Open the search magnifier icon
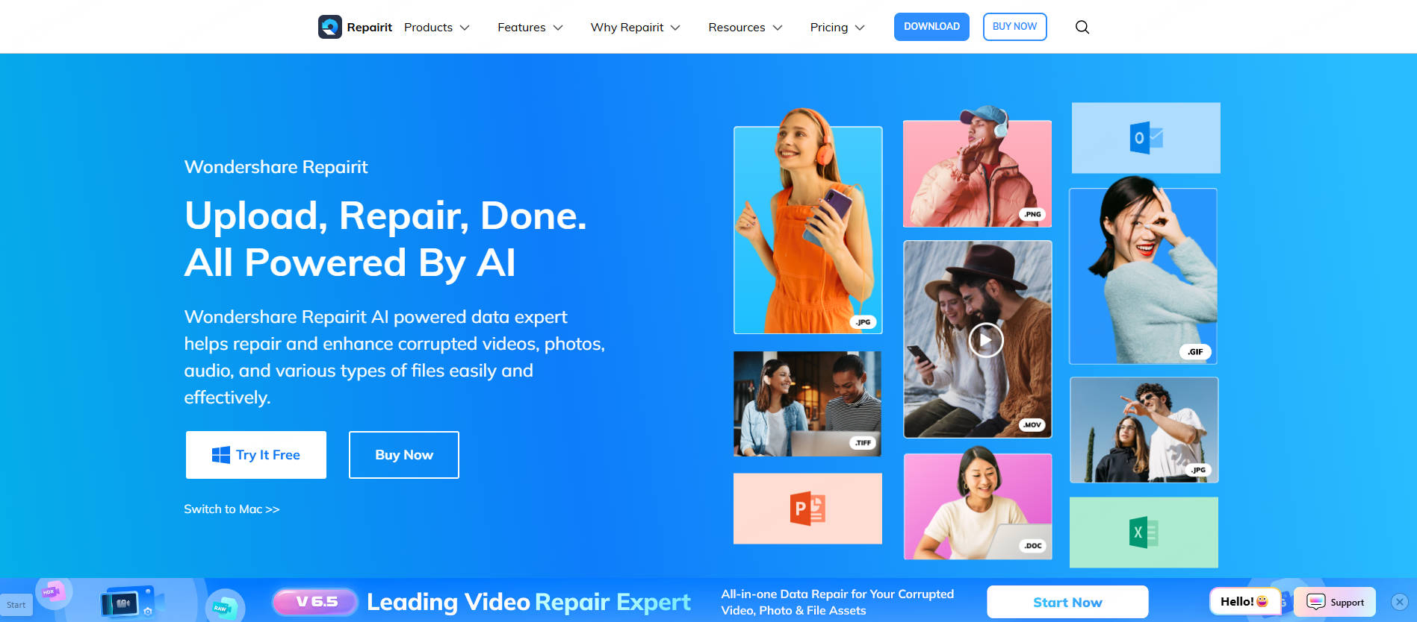 tap(1082, 28)
